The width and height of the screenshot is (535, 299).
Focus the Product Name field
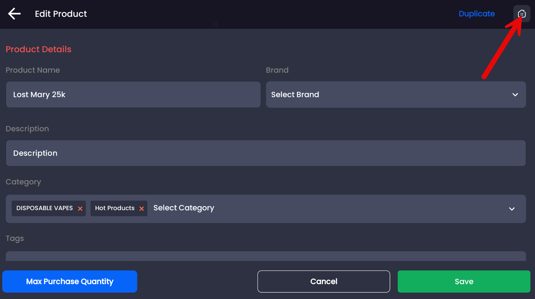133,95
